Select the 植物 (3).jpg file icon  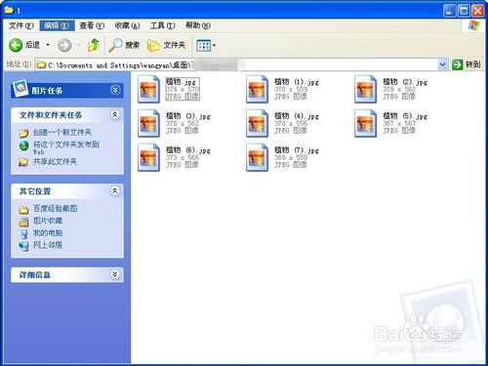(x=148, y=123)
